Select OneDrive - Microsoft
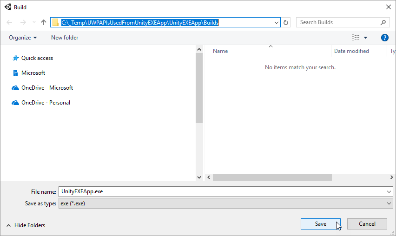Viewport: 396px width, 236px height. [x=47, y=88]
